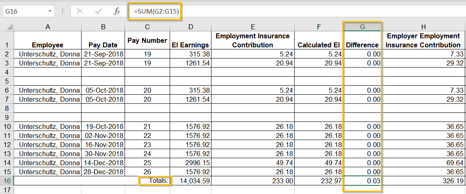Screen dimensions: 466x194
Task: Select pay date cell 19-Oct-2018
Action: click(x=103, y=126)
